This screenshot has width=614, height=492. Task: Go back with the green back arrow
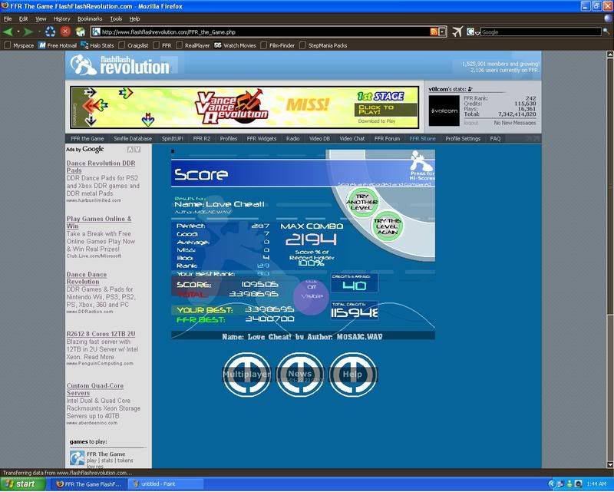pyautogui.click(x=8, y=31)
